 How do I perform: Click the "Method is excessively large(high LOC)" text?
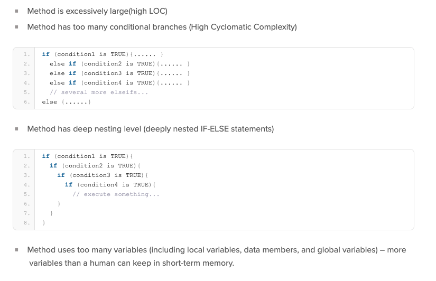[x=97, y=11]
